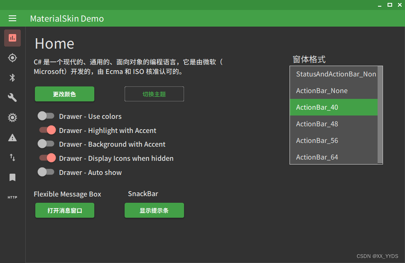405x263 pixels.
Task: Click the 窗体格式 list scrollbar
Action: 380,115
